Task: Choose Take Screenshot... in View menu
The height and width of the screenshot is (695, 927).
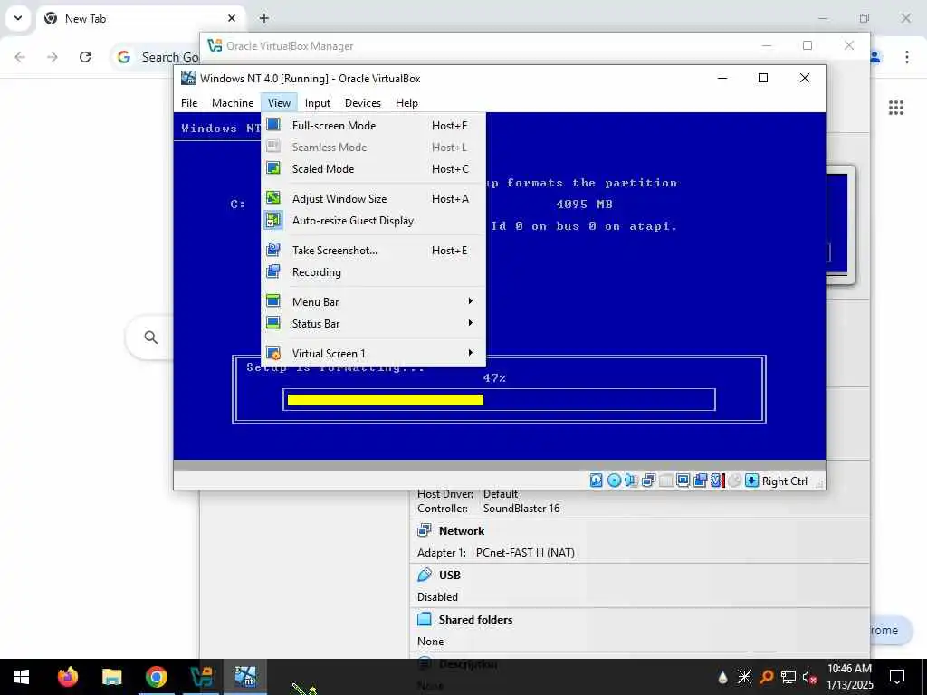Action: (374, 250)
